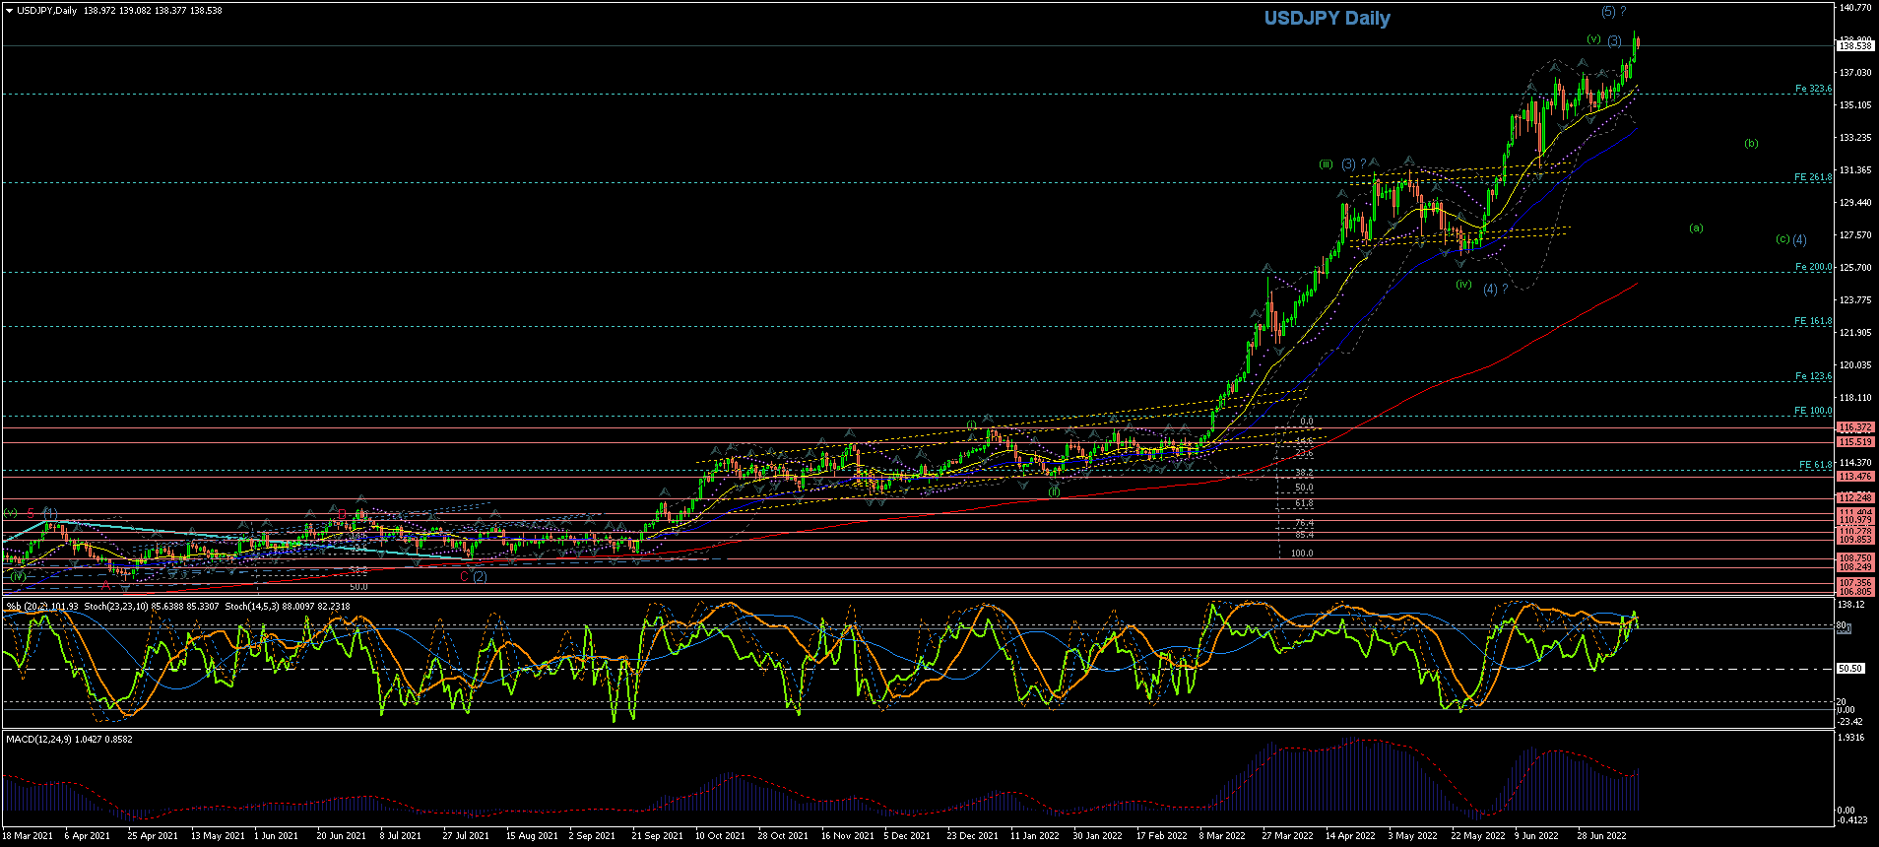The width and height of the screenshot is (1879, 847).
Task: Click the green (iv) wave label
Action: tap(1463, 285)
